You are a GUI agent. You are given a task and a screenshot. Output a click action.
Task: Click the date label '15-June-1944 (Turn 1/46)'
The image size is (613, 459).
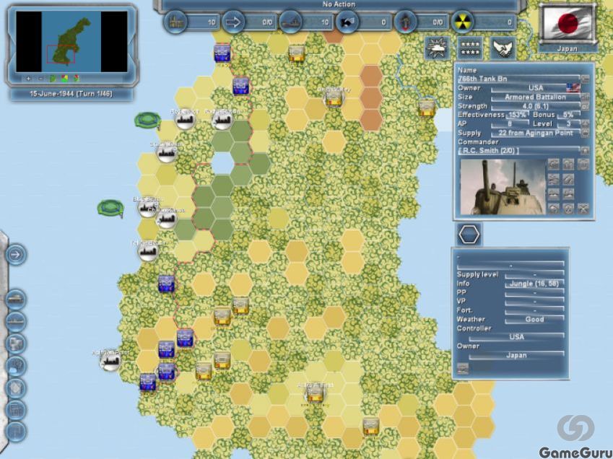click(71, 94)
